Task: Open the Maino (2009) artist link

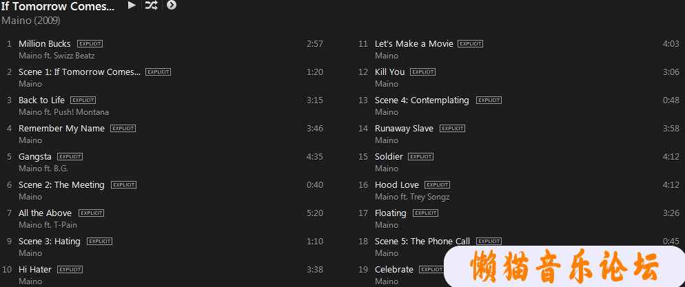Action: tap(30, 21)
